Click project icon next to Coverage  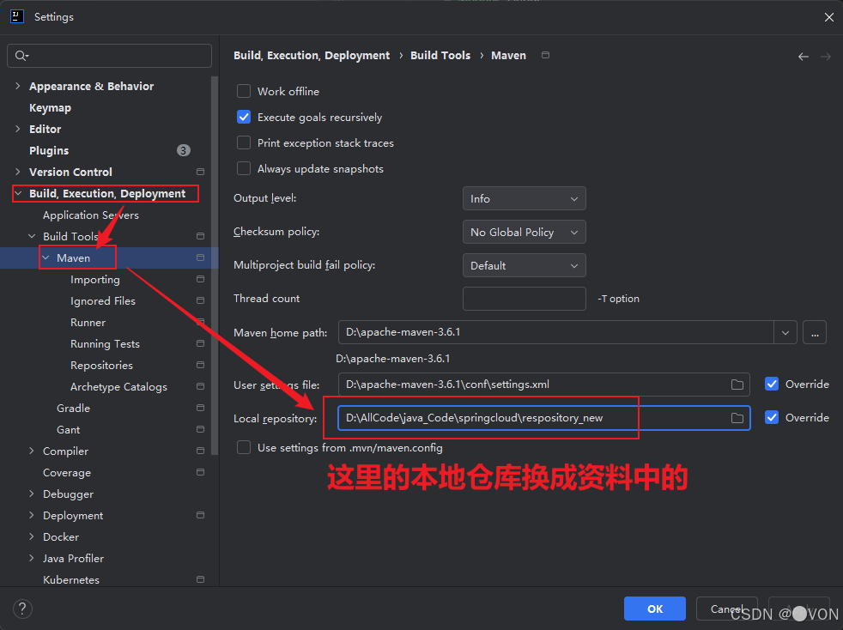[x=201, y=472]
